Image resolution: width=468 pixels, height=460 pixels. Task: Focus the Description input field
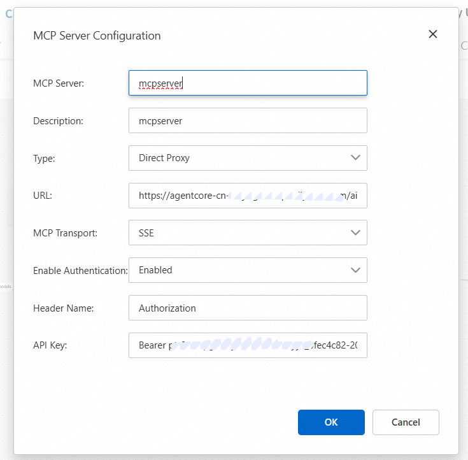(248, 120)
